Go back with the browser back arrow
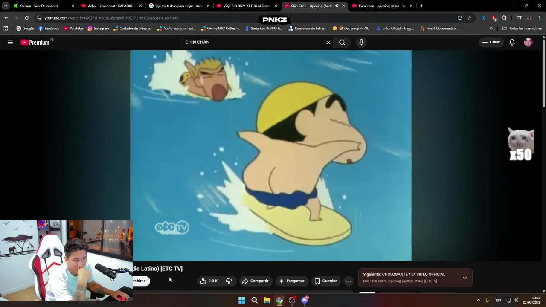546x307 pixels. [6, 18]
